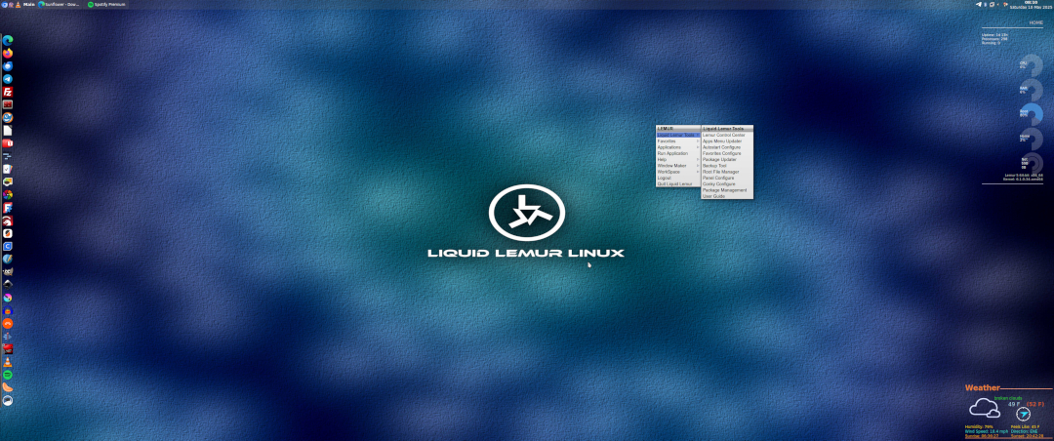Launch VLC from the dock
1054x441 pixels.
click(8, 362)
